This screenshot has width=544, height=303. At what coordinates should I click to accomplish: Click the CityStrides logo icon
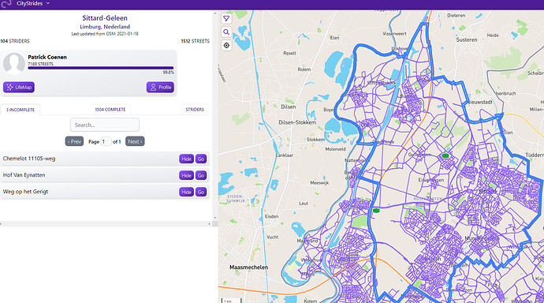click(x=6, y=4)
